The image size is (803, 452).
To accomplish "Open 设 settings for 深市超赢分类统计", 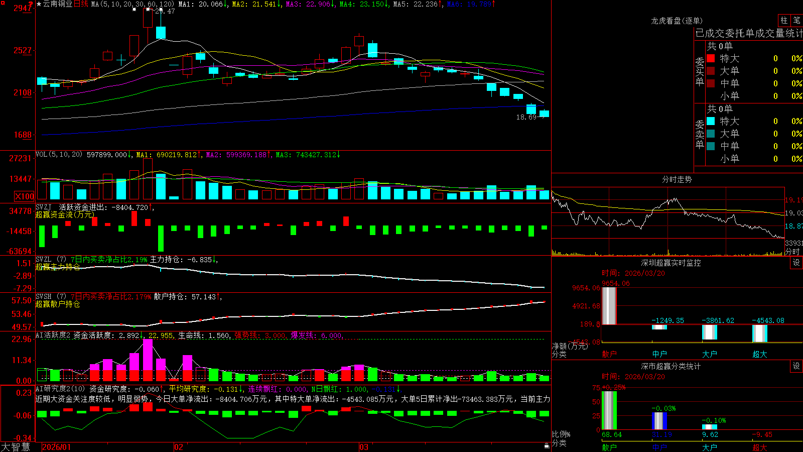I will pyautogui.click(x=796, y=366).
